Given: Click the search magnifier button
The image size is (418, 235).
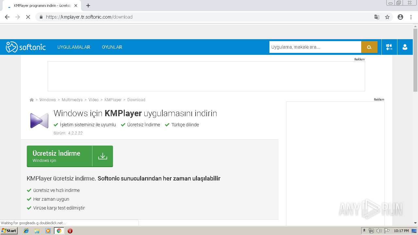Looking at the screenshot, I should [369, 47].
